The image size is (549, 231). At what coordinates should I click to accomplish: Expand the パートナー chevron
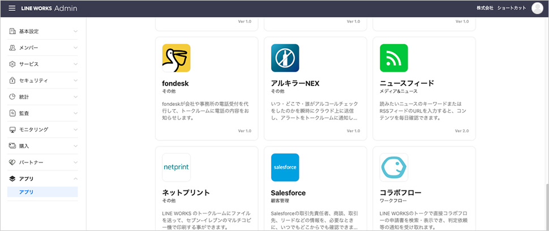[75, 162]
